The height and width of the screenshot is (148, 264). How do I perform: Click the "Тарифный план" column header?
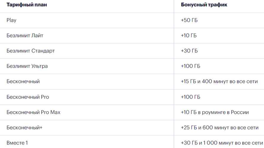tap(27, 5)
